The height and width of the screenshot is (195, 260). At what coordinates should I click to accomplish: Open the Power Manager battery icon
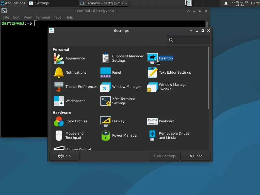pyautogui.click(x=105, y=136)
